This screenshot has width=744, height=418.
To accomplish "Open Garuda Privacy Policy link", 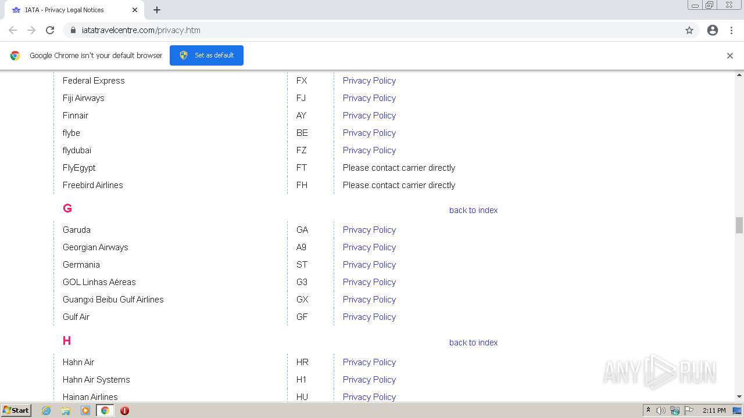I will (369, 230).
